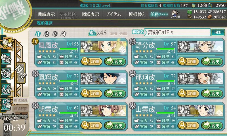Open the 入渠 docking repair sidebar icon

6,90
